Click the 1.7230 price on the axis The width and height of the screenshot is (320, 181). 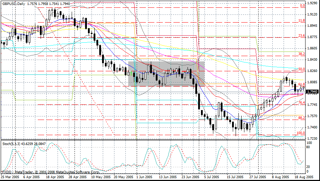[x=312, y=138]
